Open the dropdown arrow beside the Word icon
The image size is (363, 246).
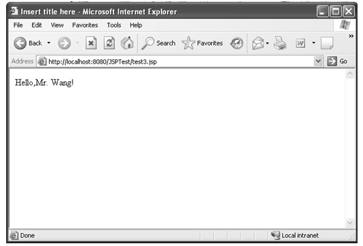click(x=314, y=43)
